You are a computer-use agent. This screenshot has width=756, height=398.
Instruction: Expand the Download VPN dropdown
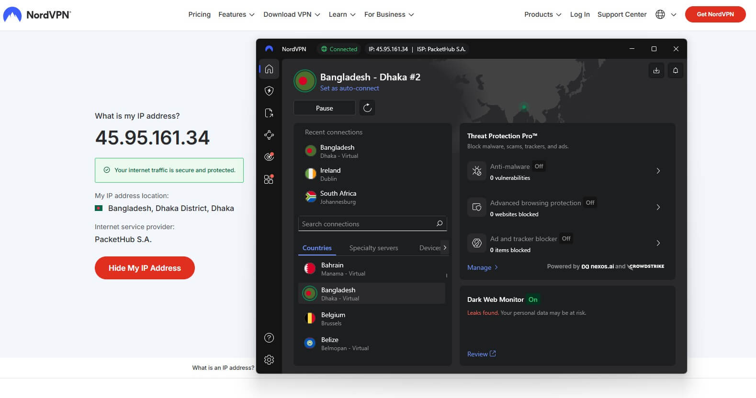point(292,14)
